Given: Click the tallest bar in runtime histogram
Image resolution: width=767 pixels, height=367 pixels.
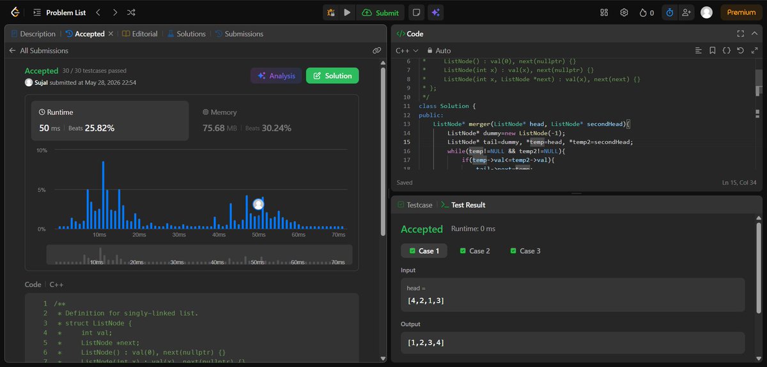Looking at the screenshot, I should [103, 195].
